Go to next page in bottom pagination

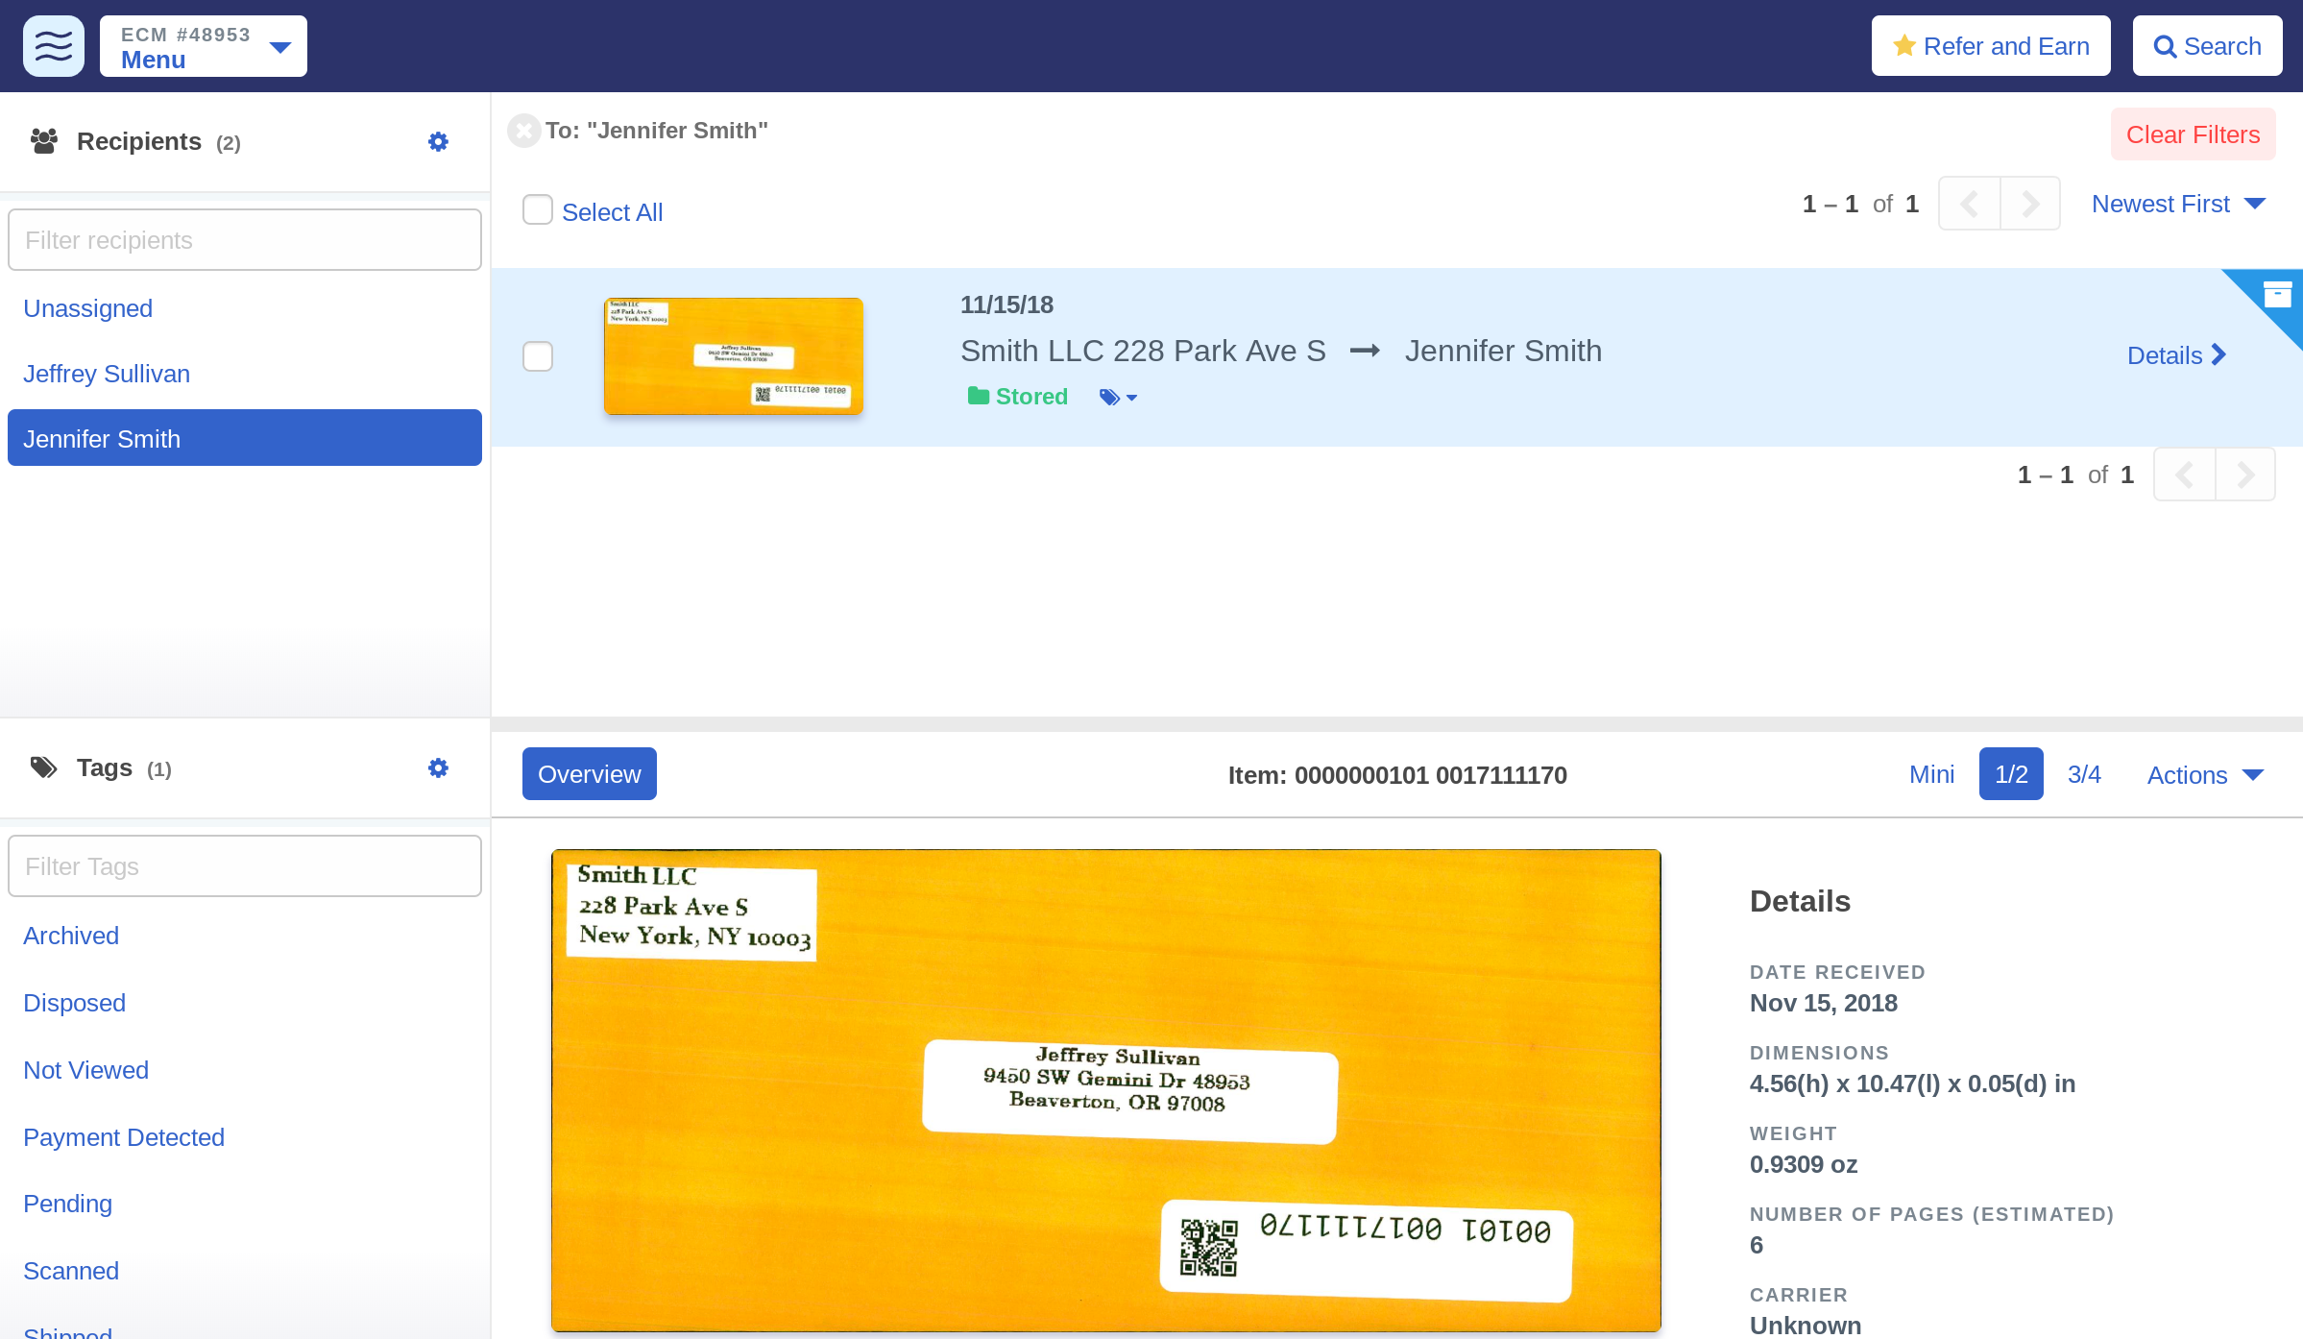click(x=2245, y=475)
